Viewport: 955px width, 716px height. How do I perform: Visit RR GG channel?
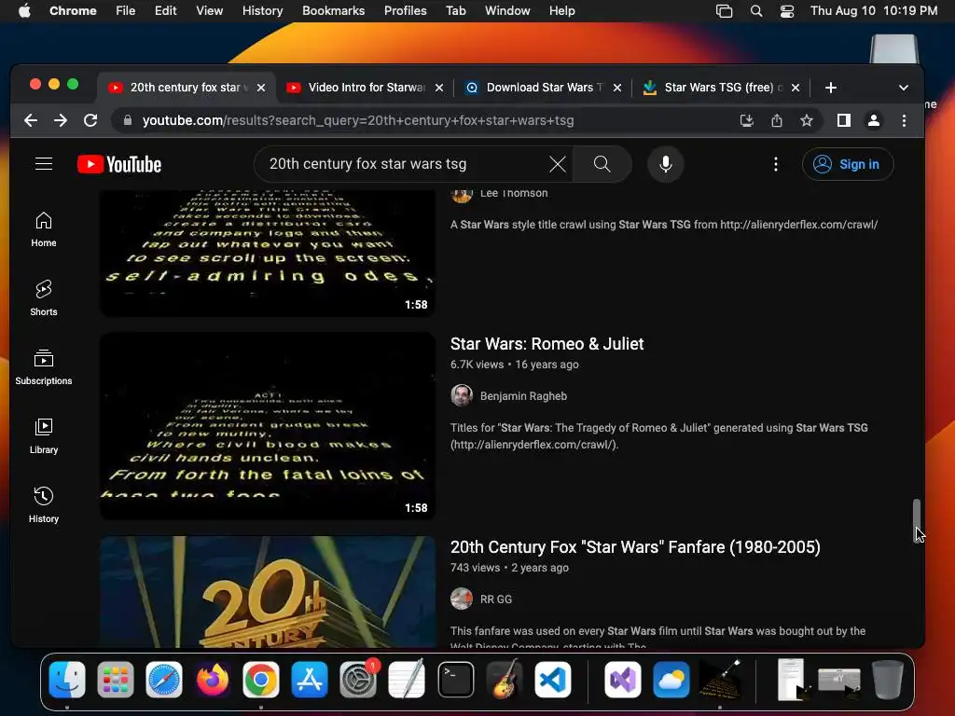pos(496,599)
